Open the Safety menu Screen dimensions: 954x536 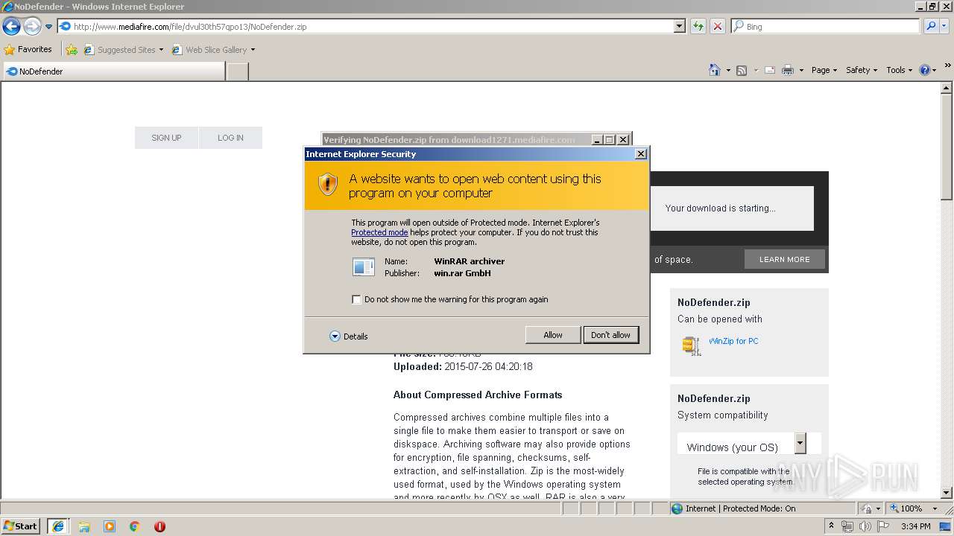click(x=862, y=70)
